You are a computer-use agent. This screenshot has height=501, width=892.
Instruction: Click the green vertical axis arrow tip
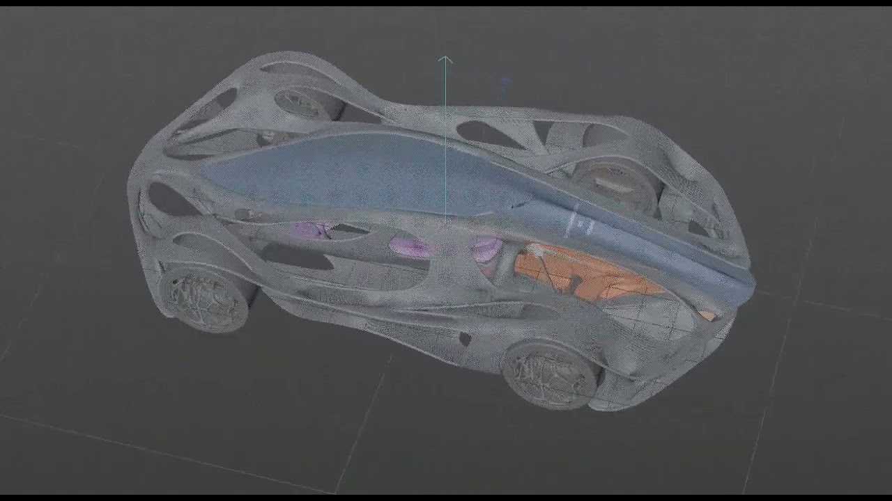click(x=445, y=60)
